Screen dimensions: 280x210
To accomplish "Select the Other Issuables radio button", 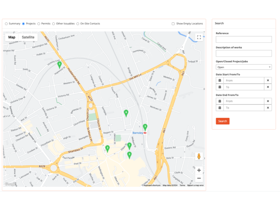I will pos(53,24).
